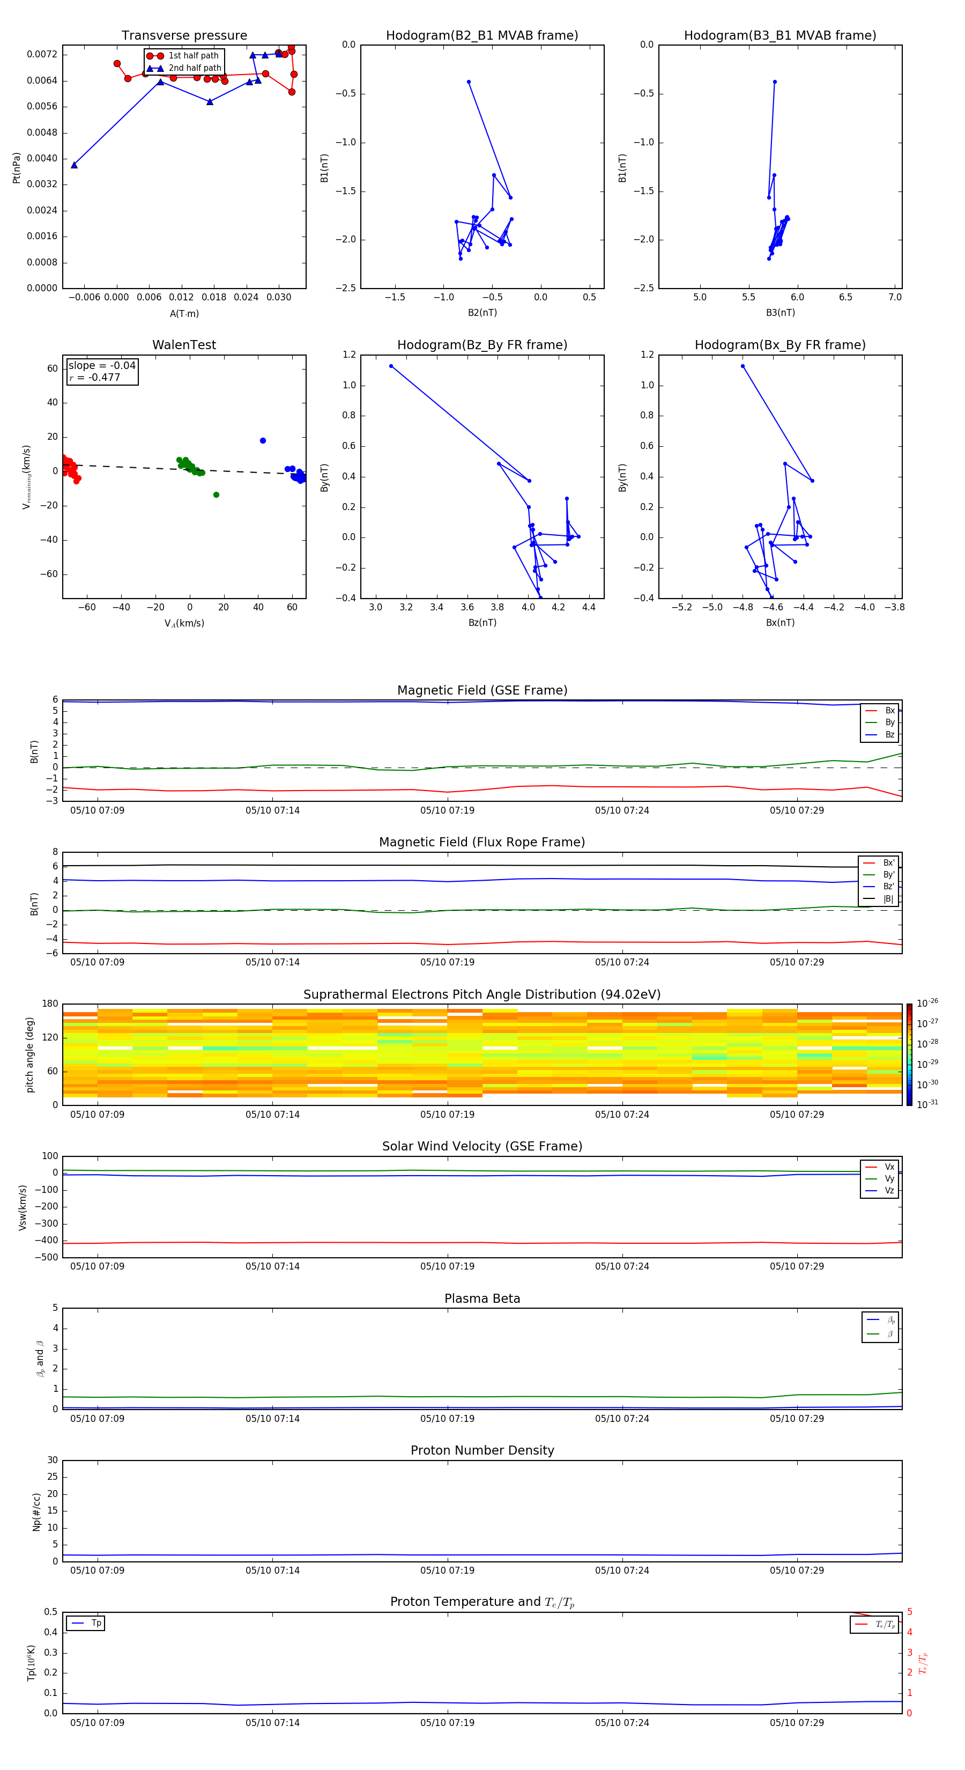Click the pitch angle distribution colorbar
This screenshot has width=965, height=1770.
[909, 1054]
